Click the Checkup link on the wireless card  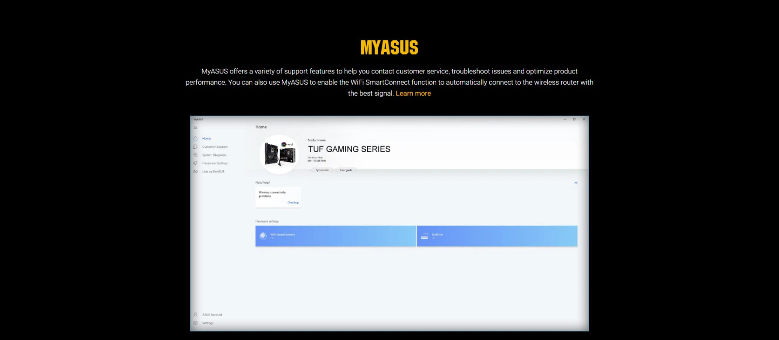tap(293, 203)
